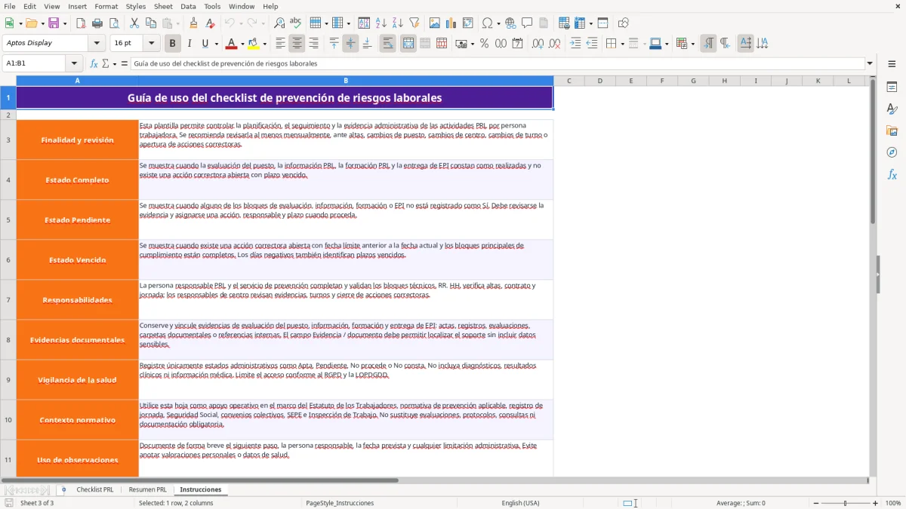This screenshot has width=906, height=509.
Task: Click the formula input line
Action: [498, 64]
